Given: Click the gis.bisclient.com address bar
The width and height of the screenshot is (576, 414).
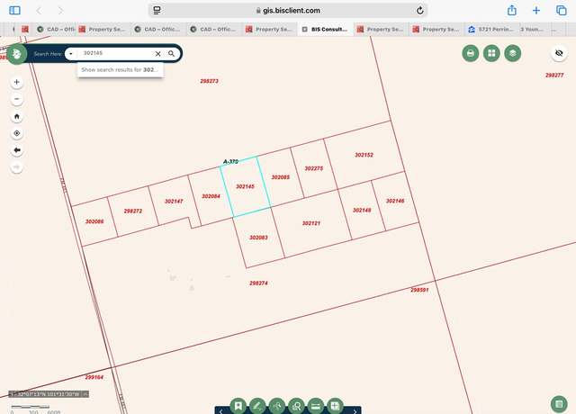Looking at the screenshot, I should [x=288, y=10].
